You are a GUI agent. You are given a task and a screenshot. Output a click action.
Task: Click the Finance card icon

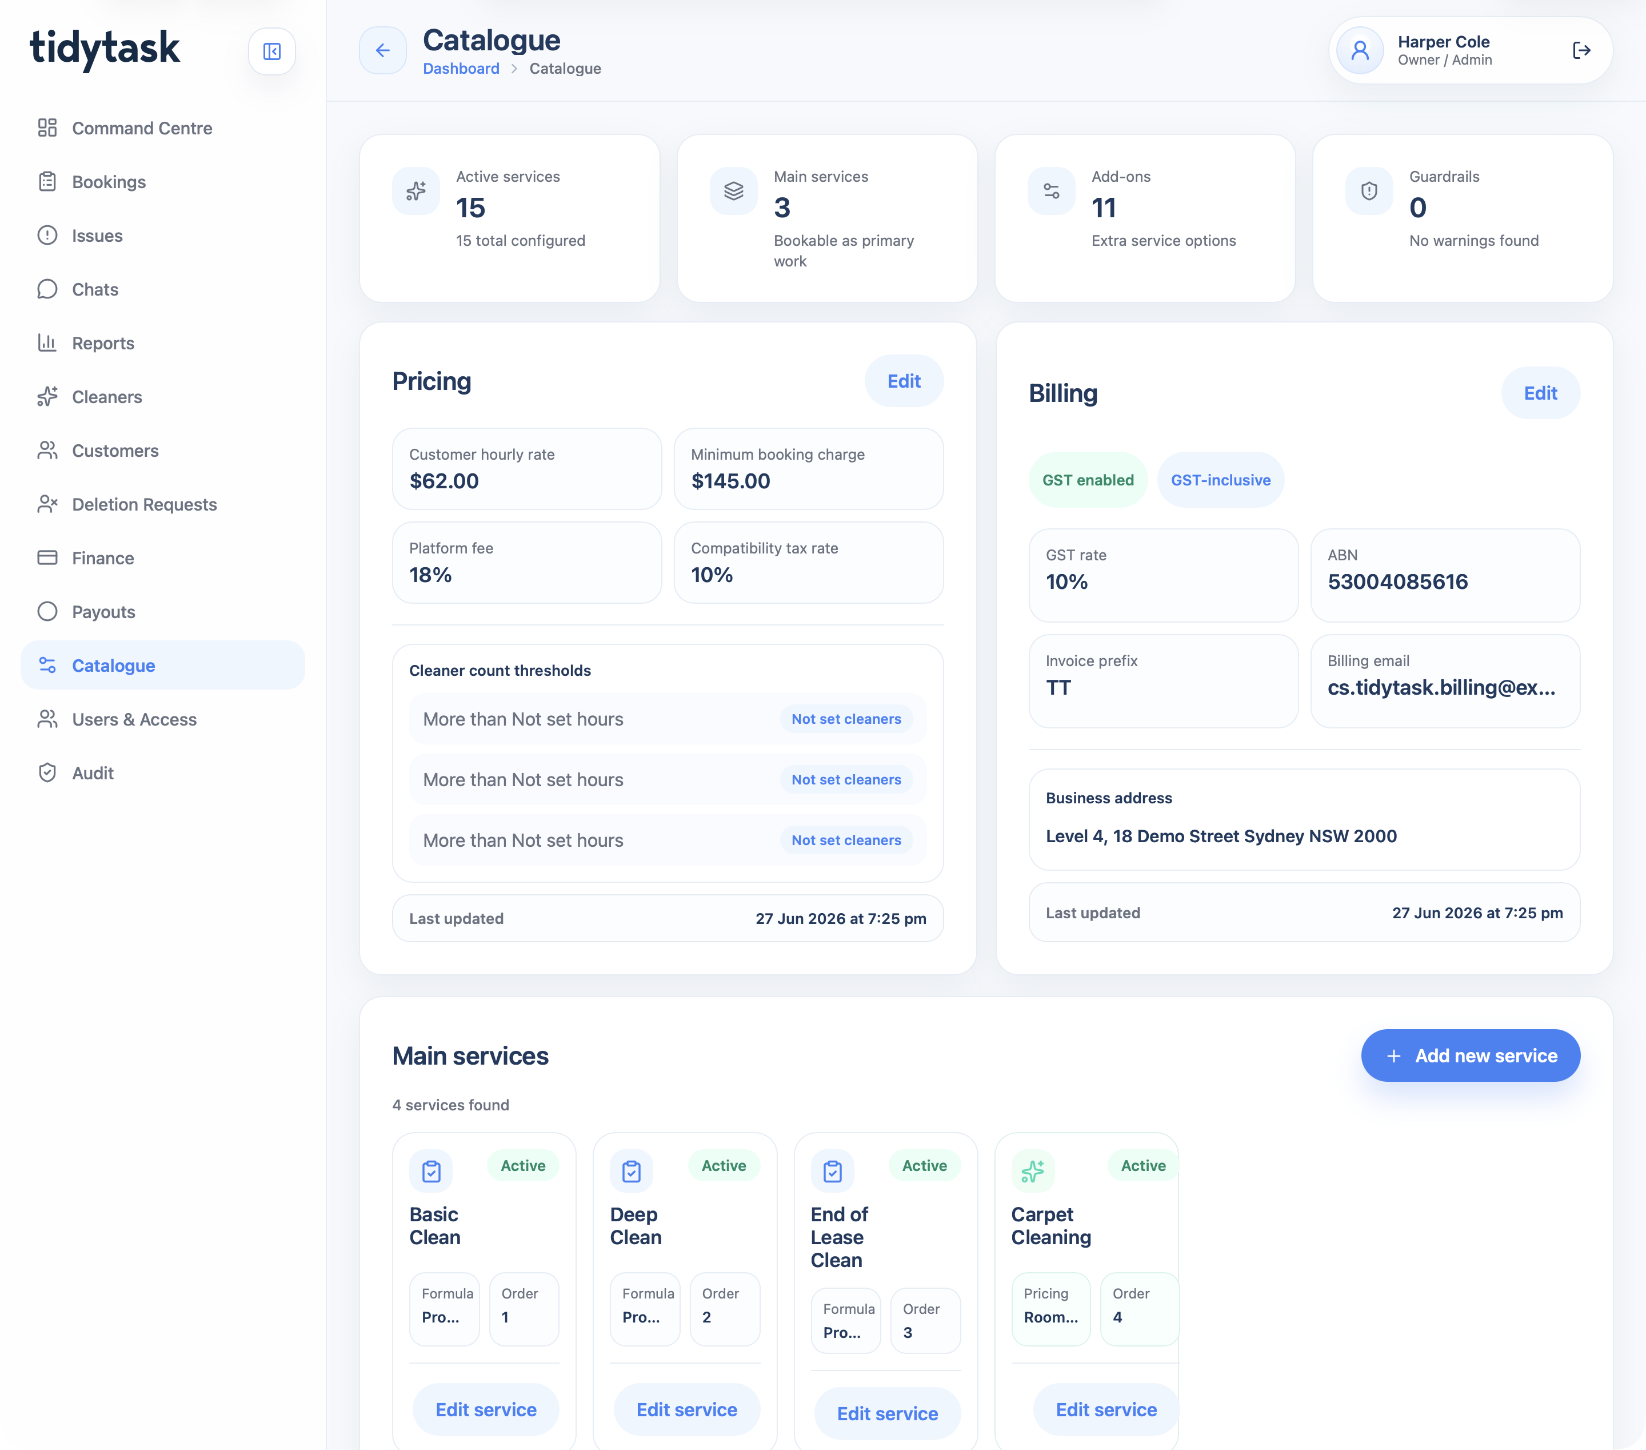coord(47,557)
